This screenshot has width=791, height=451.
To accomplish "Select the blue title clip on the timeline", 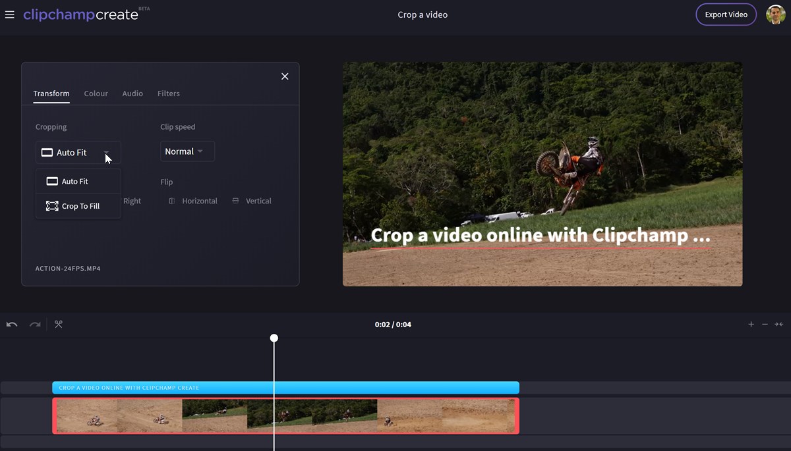I will 285,388.
